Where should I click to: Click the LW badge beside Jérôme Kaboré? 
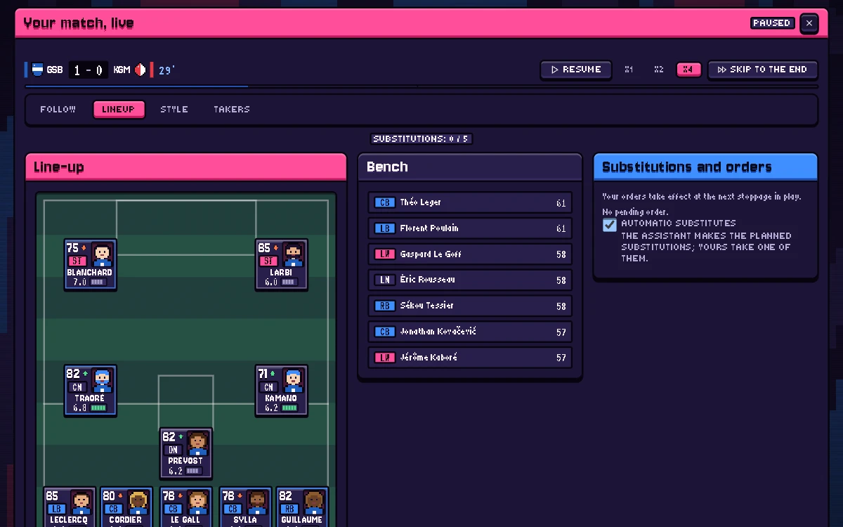[384, 358]
